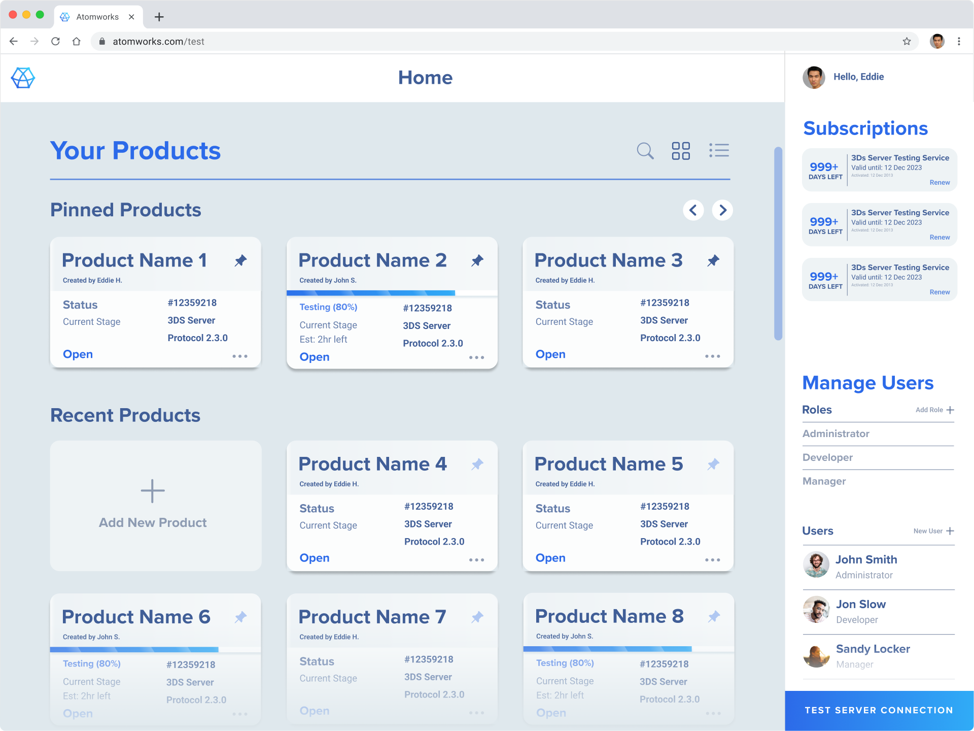Click the Add Role plus icon

tap(950, 410)
